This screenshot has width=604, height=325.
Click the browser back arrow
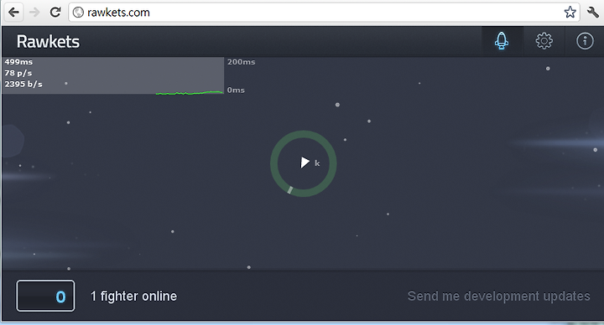click(14, 13)
